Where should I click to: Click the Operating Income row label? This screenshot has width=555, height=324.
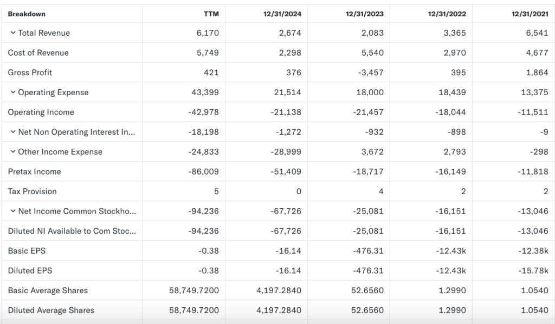tap(41, 113)
